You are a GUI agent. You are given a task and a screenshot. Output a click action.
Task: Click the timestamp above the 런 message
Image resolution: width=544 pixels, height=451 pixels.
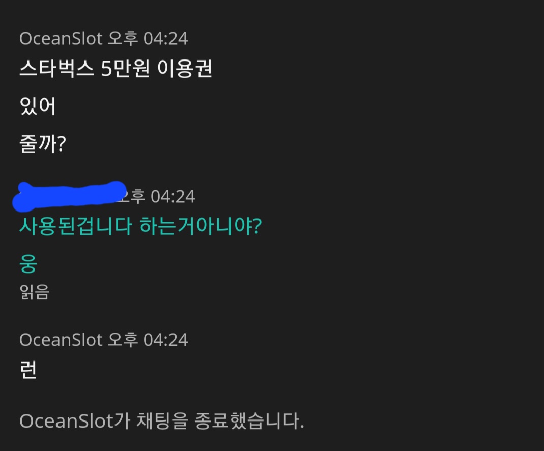(x=148, y=340)
